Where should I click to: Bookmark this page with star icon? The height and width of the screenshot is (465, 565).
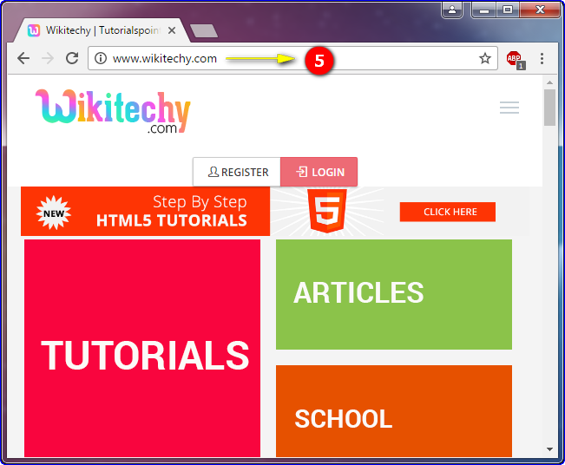(x=485, y=59)
